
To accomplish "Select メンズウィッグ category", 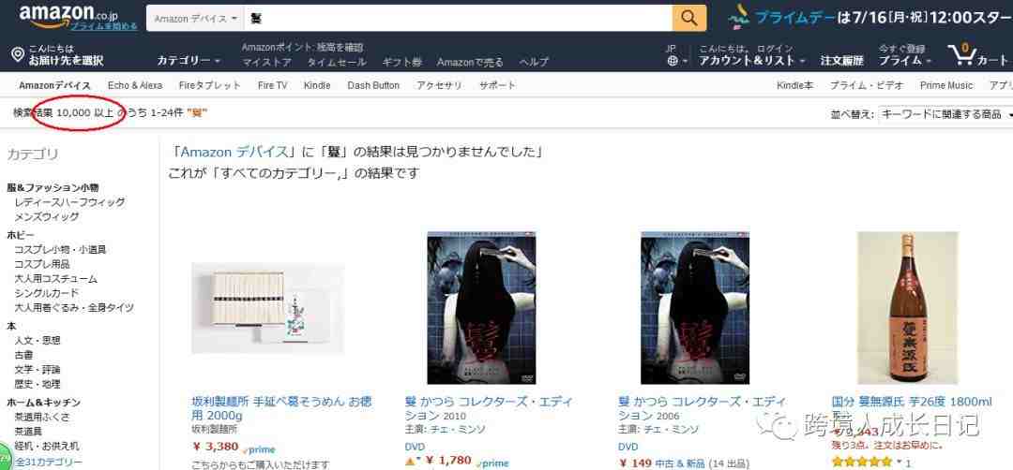I will (x=47, y=217).
